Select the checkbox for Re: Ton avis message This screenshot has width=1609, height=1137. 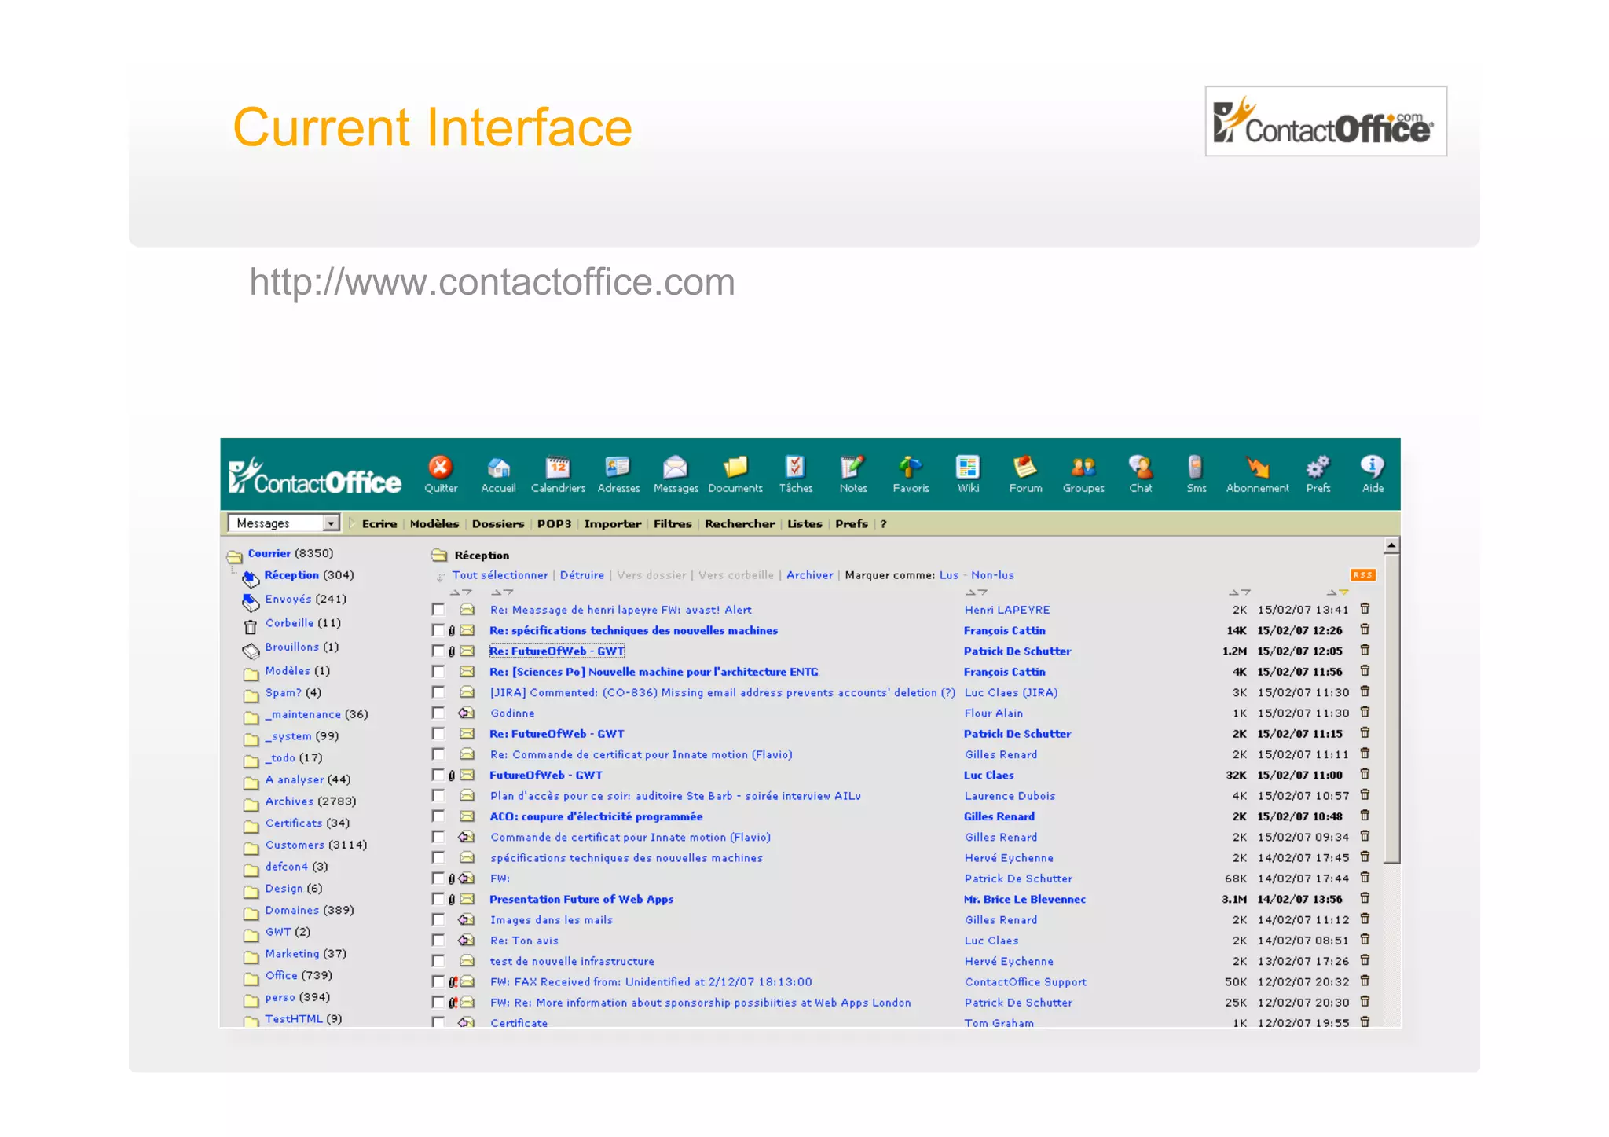click(438, 940)
